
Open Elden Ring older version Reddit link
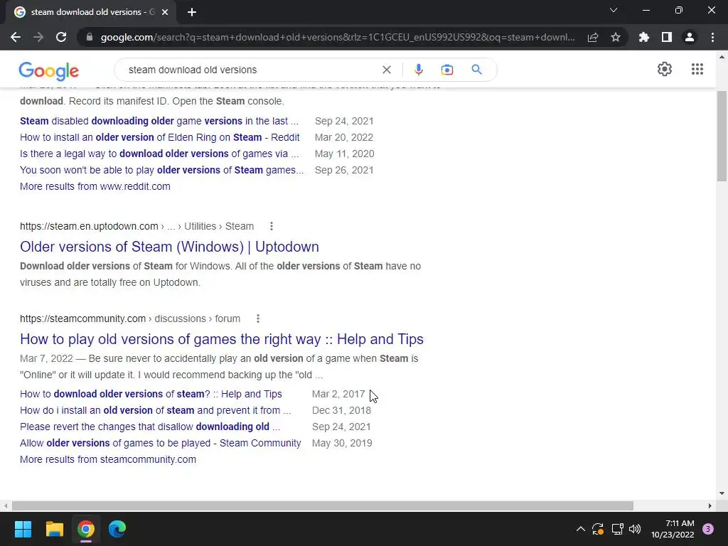coord(160,137)
